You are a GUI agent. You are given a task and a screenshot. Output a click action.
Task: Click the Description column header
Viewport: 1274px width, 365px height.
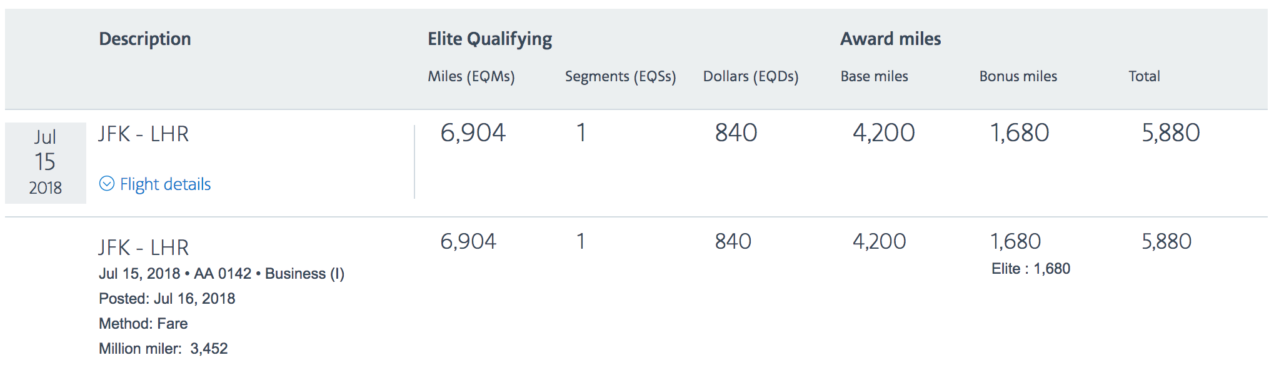tap(145, 39)
